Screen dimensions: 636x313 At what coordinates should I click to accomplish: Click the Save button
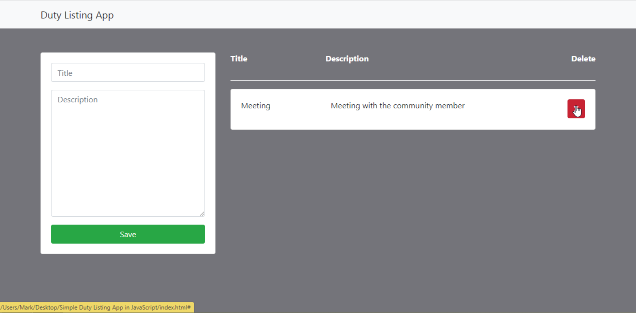pyautogui.click(x=128, y=234)
